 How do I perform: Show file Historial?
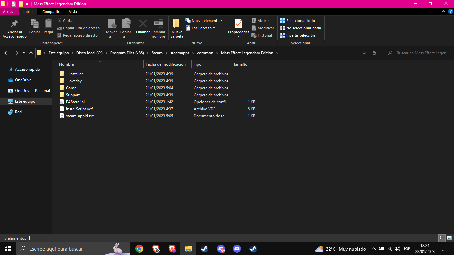coord(262,35)
